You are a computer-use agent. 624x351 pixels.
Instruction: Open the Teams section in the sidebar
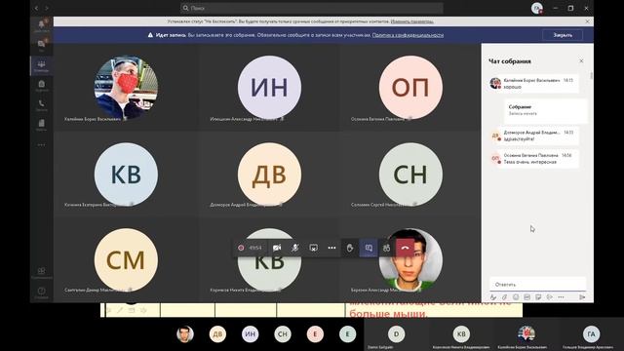coord(41,65)
